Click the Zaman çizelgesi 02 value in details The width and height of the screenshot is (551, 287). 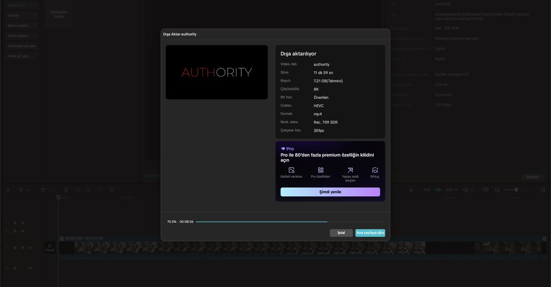click(452, 74)
